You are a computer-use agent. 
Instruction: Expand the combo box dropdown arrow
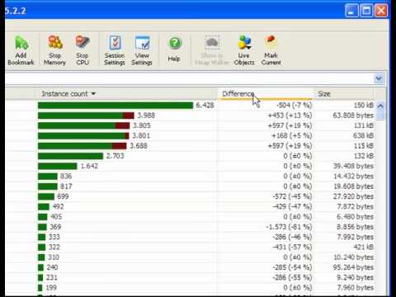[379, 78]
